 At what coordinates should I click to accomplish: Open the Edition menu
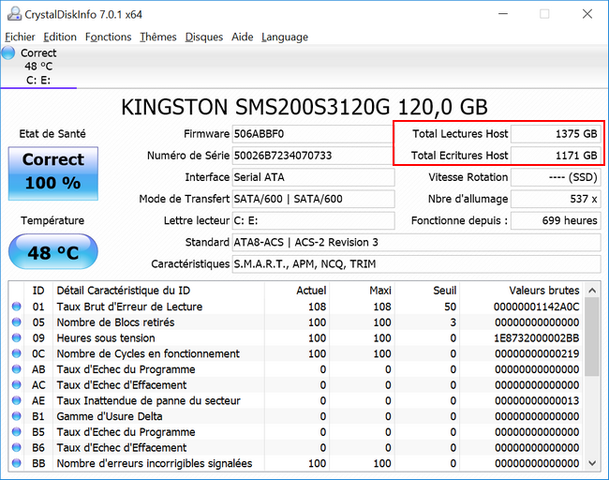point(60,37)
